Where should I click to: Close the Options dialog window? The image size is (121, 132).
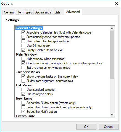pyautogui.click(x=117, y=4)
